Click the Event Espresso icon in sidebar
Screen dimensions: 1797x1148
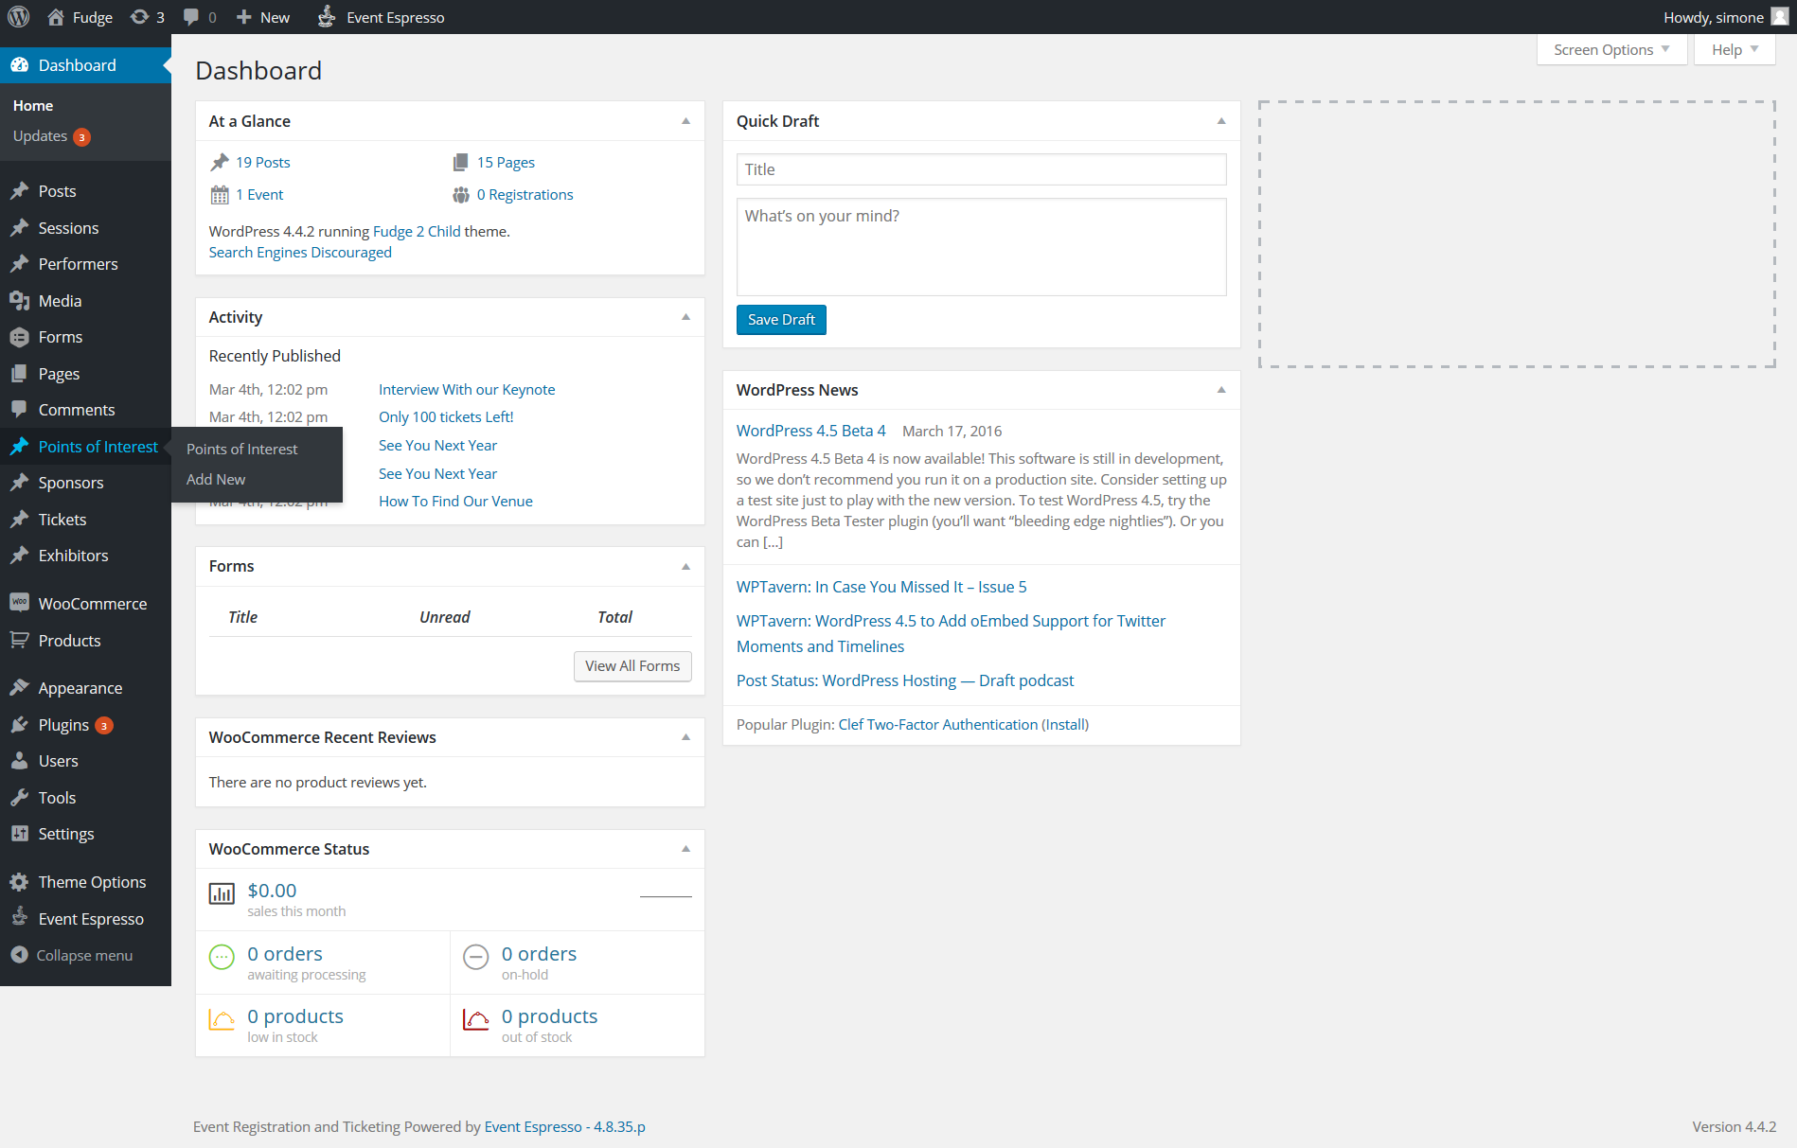click(x=19, y=917)
